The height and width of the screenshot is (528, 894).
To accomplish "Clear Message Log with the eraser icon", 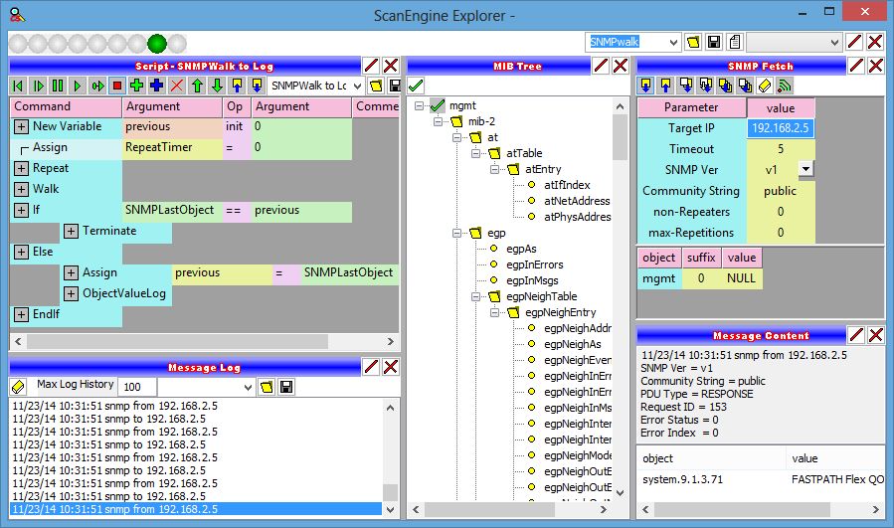I will (x=18, y=386).
